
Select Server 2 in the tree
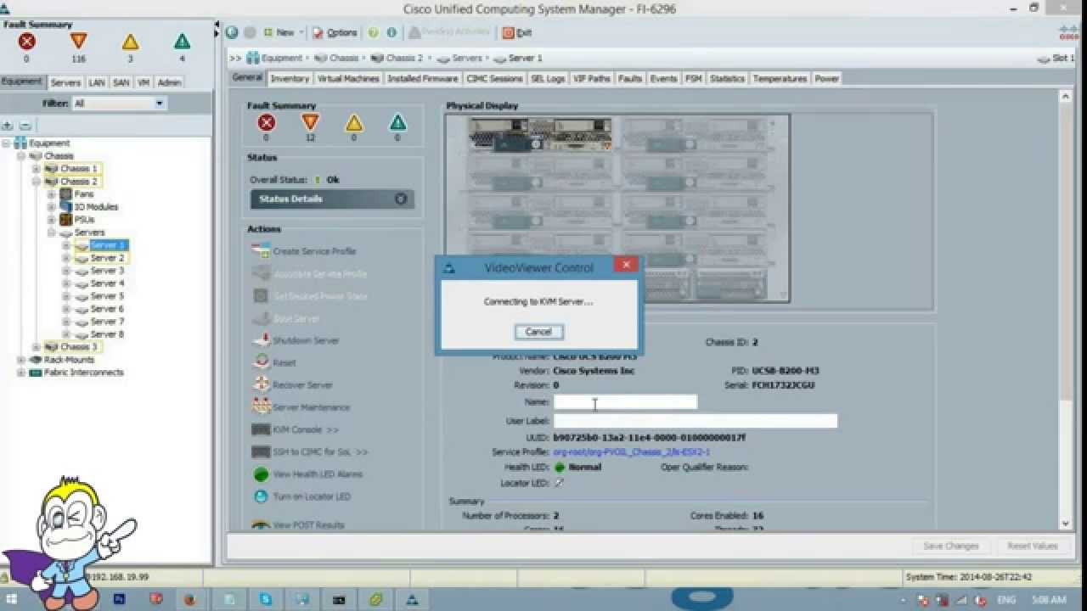click(x=107, y=258)
